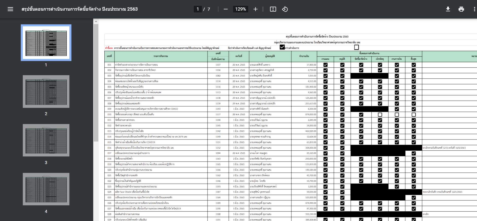Click the unchecked สิ้นสุด box in row 010
The width and height of the screenshot is (477, 221).
pyautogui.click(x=414, y=114)
